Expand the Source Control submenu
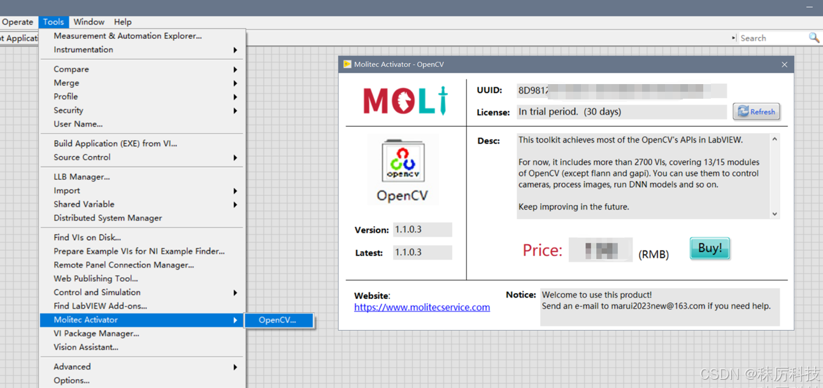This screenshot has width=823, height=388. tap(142, 157)
